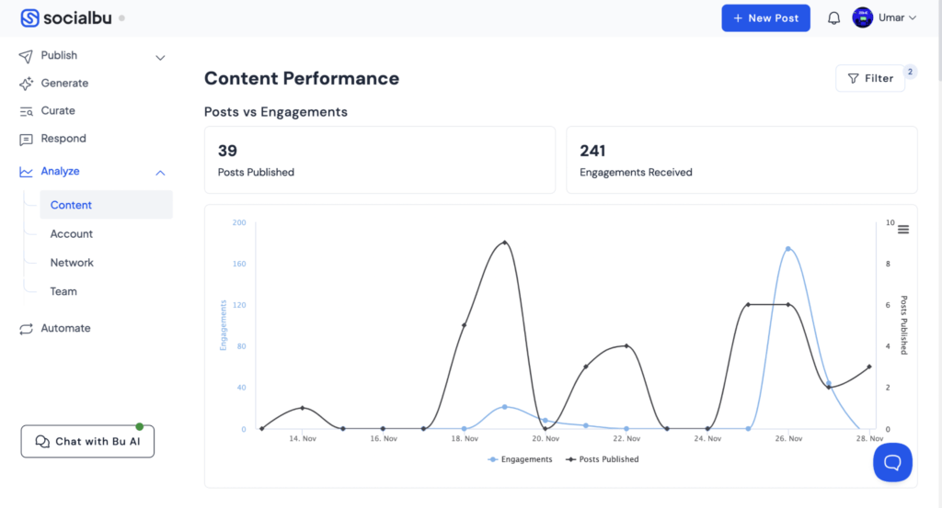Open the chart hamburger menu icon
This screenshot has width=942, height=508.
[903, 230]
